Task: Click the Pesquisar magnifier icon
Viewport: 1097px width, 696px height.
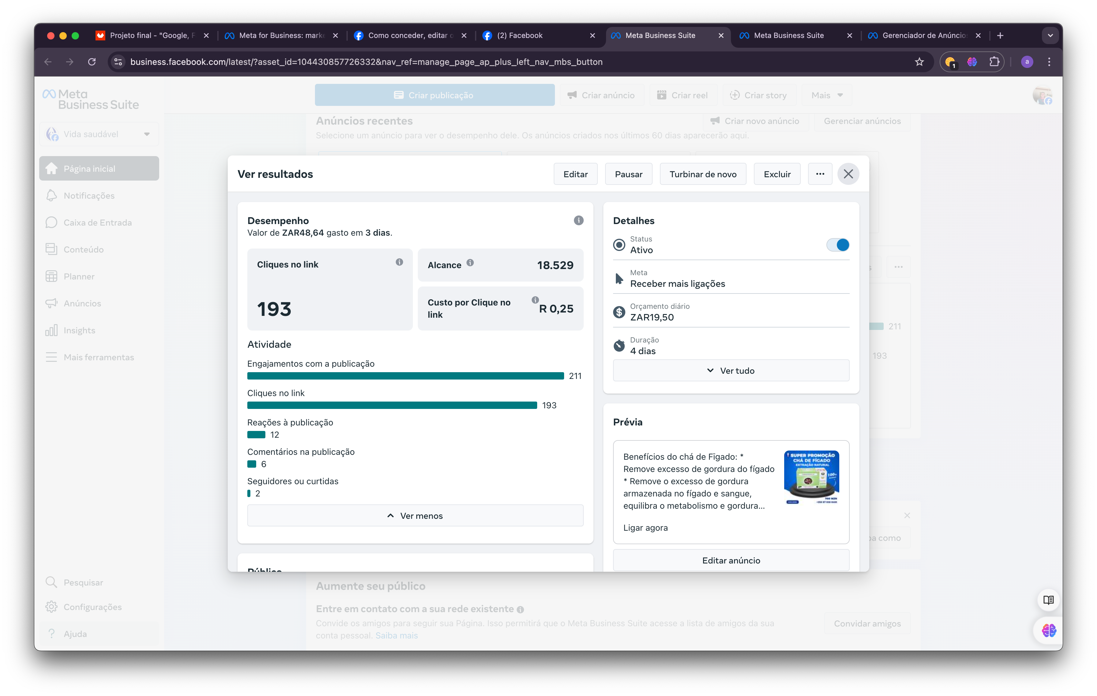Action: [x=51, y=582]
